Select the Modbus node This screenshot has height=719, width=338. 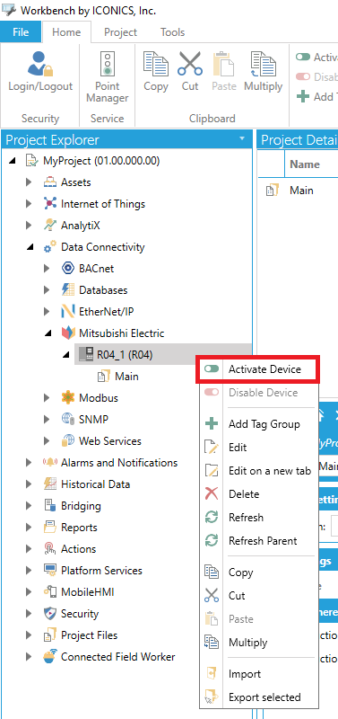tap(99, 398)
